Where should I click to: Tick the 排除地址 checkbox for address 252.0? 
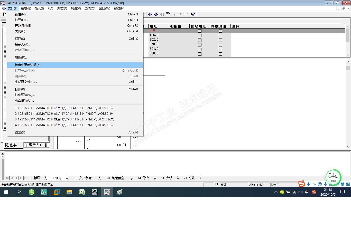200,40
